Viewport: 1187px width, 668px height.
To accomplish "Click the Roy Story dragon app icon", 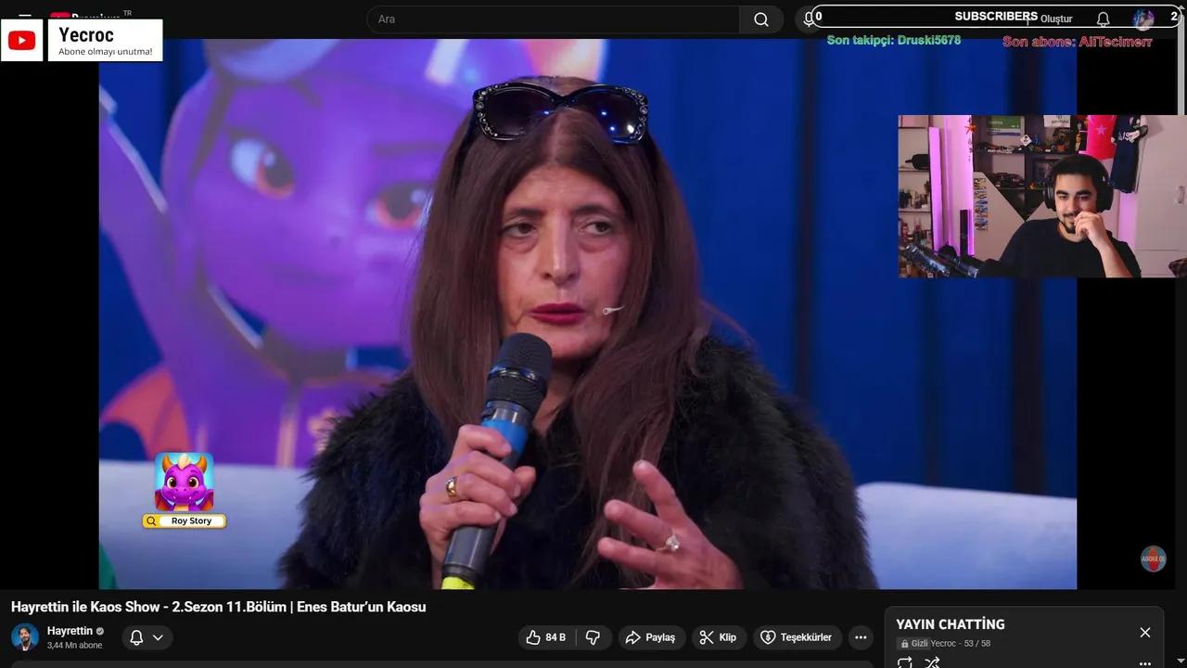I will point(184,482).
